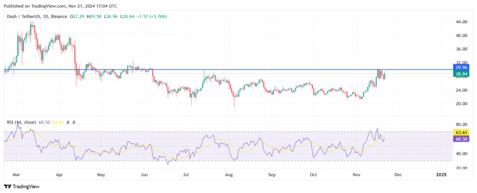Click the Dec label on time axis
The image size is (477, 193).
click(398, 175)
